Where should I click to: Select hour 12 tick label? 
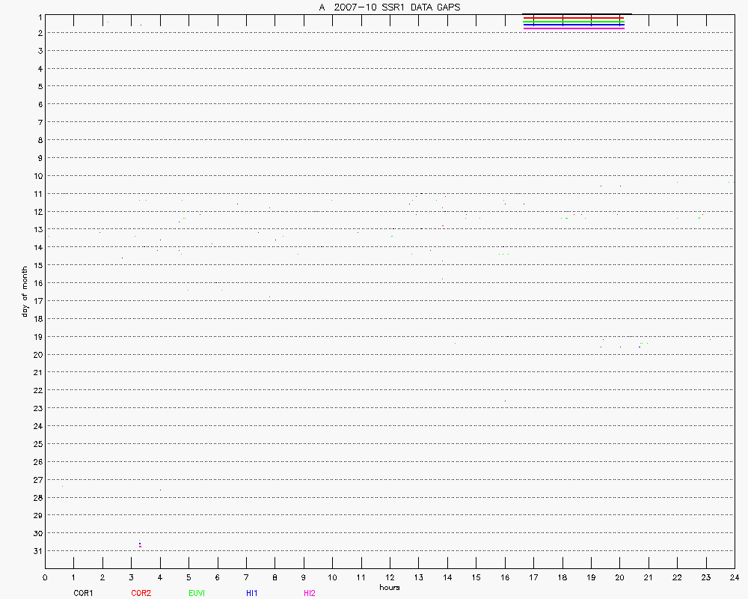(x=389, y=577)
